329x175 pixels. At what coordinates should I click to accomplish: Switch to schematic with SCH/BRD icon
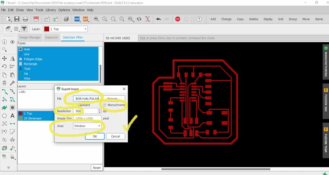point(36,19)
